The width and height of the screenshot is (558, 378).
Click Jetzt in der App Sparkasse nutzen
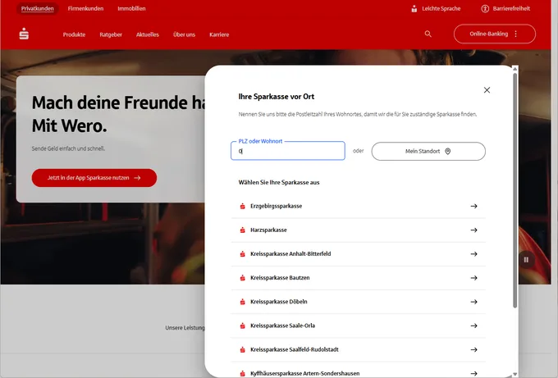[94, 178]
